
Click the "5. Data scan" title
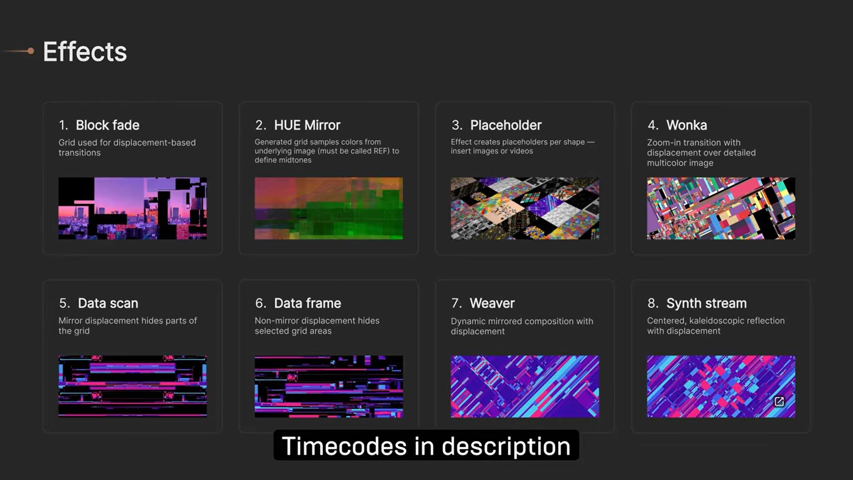pos(99,303)
